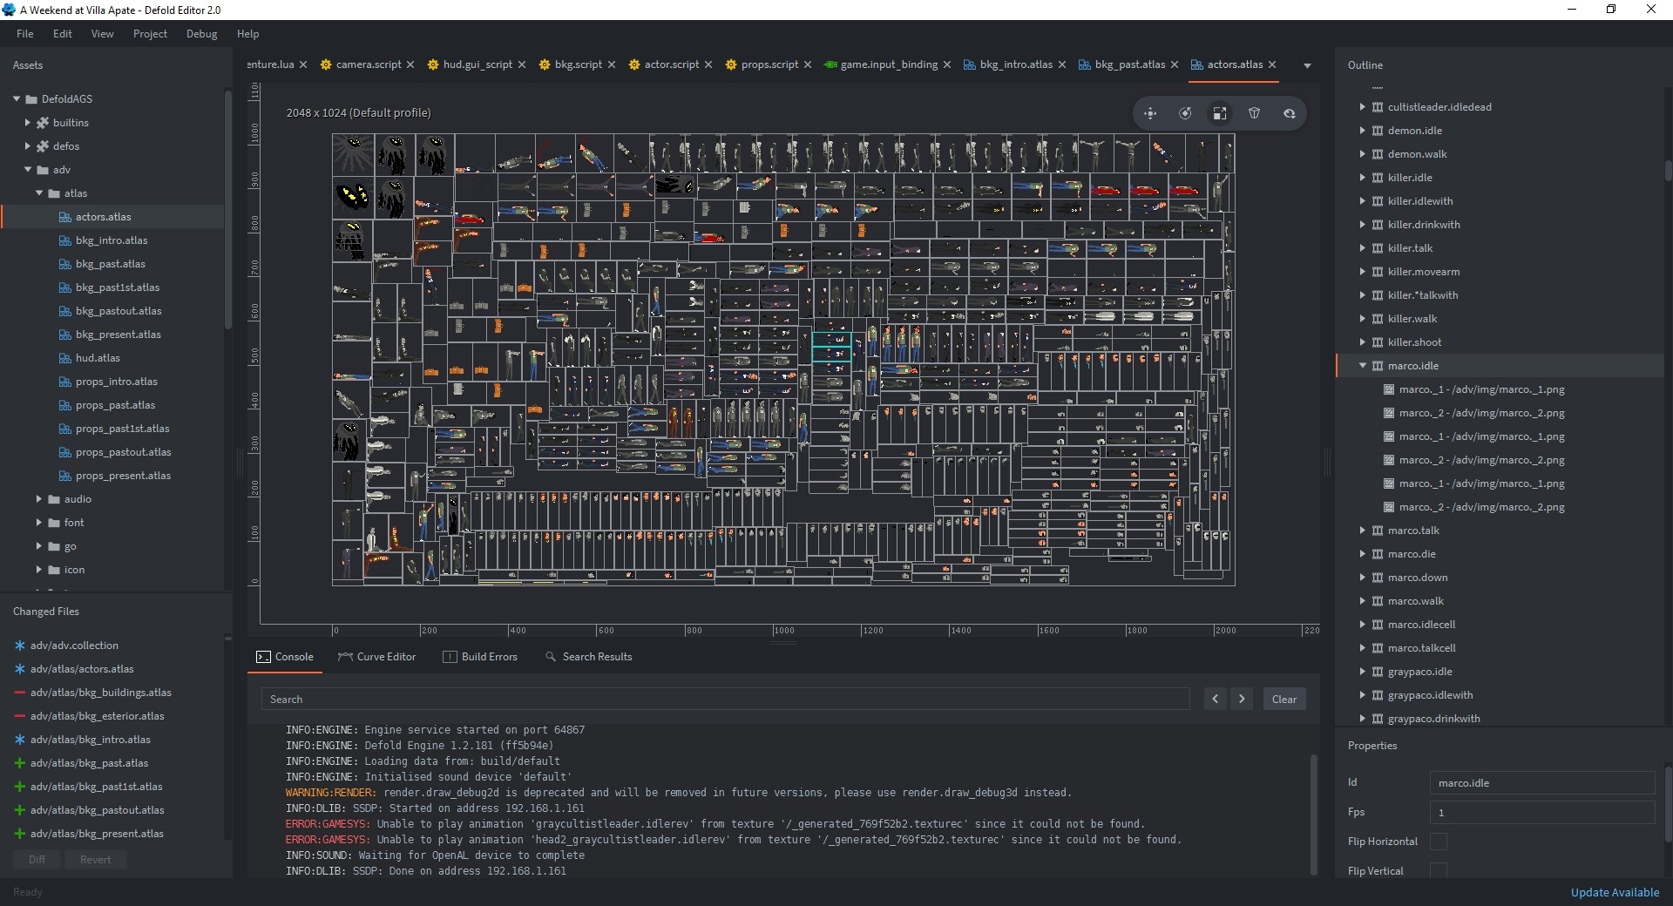This screenshot has height=906, width=1673.
Task: Expand the audio folder in Assets
Action: click(x=39, y=499)
